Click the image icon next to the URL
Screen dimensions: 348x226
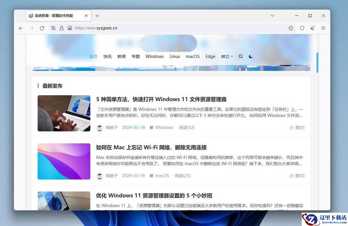[x=70, y=28]
